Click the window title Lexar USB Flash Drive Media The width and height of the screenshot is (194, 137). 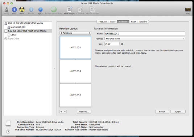pos(97,4)
